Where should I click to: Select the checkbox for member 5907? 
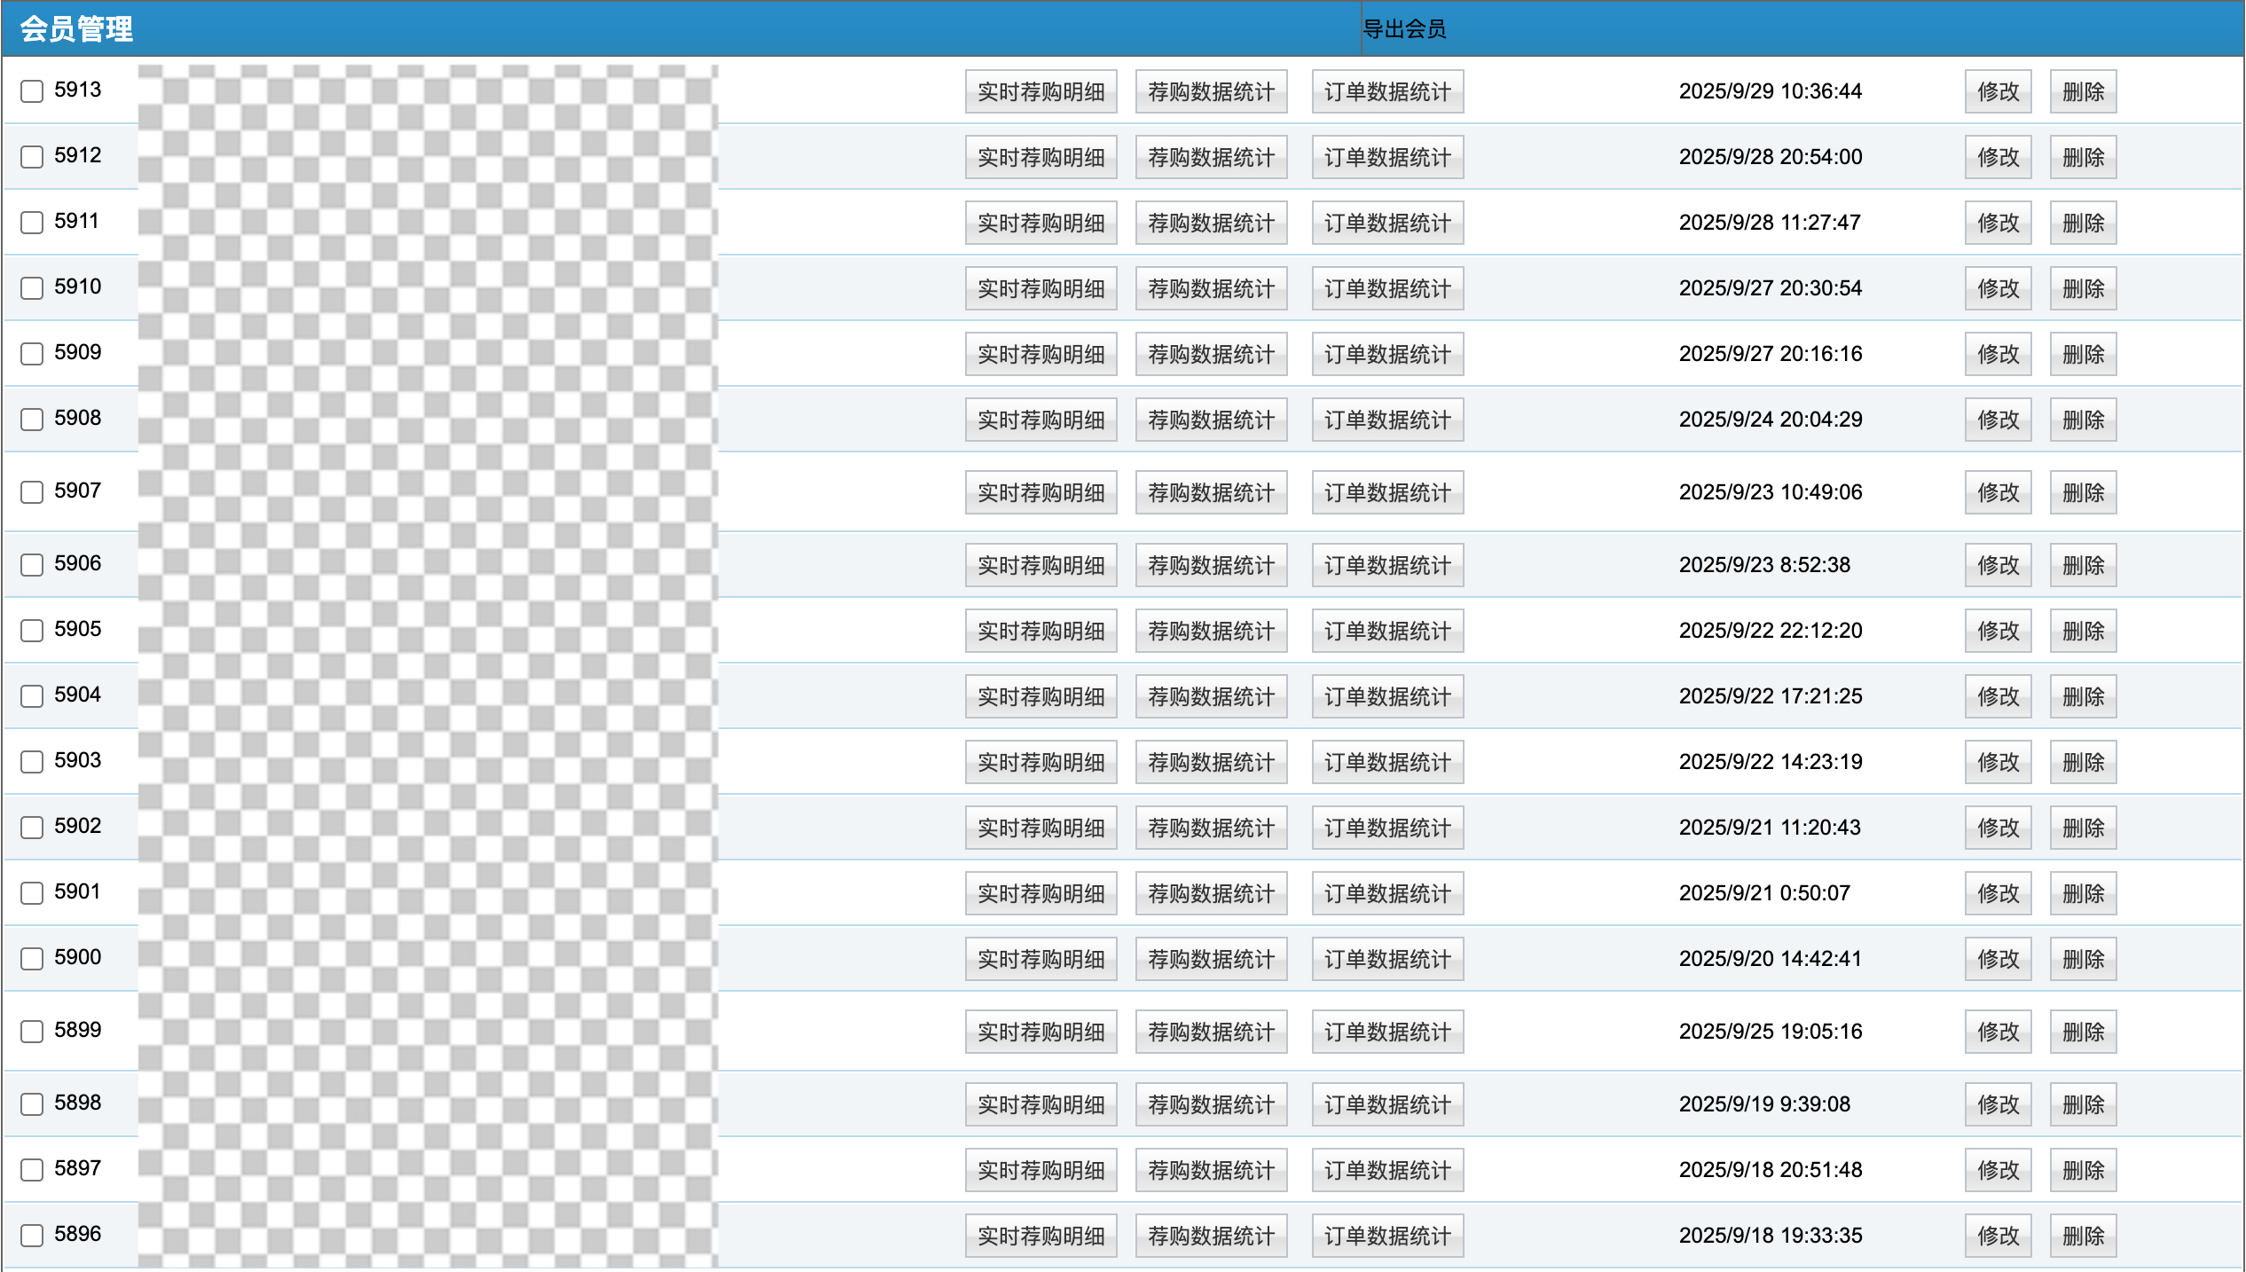[32, 492]
